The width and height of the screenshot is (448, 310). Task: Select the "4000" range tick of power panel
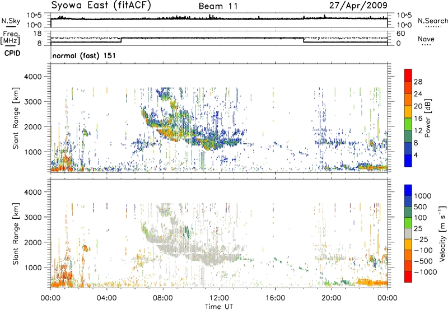click(32, 77)
